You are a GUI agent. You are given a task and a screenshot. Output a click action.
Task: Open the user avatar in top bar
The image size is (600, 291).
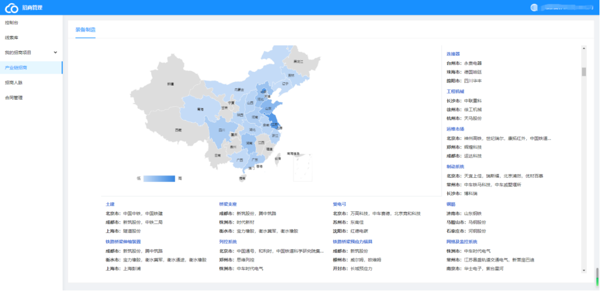click(x=534, y=8)
